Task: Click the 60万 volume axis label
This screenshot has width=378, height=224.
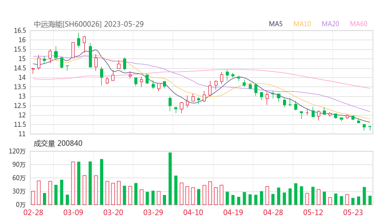Action: pyautogui.click(x=19, y=178)
